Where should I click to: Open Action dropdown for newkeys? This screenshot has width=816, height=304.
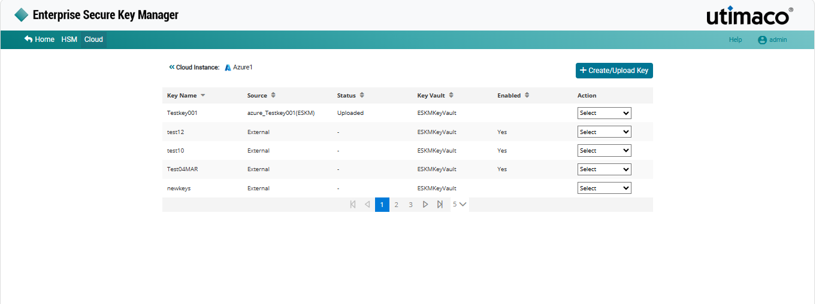(604, 188)
